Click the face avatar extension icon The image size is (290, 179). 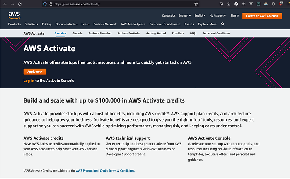tap(266, 4)
